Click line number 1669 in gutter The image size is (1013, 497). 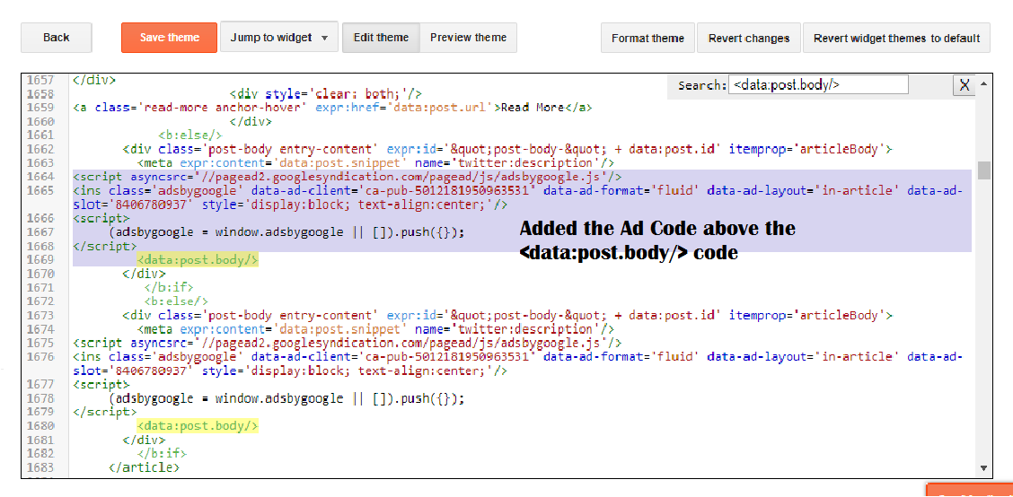click(40, 259)
